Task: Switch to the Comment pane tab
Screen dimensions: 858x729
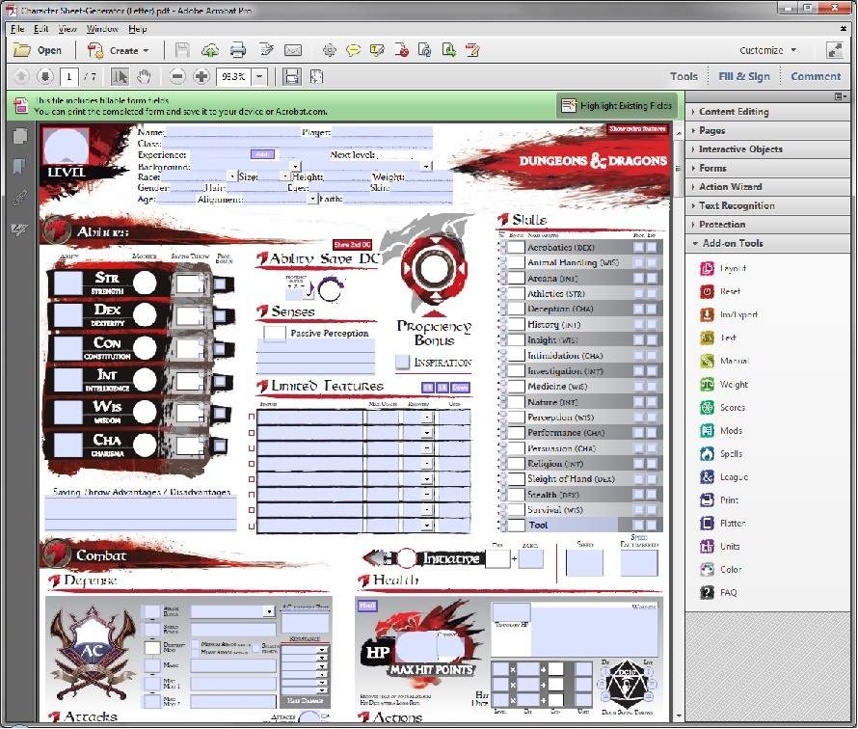Action: click(x=816, y=76)
